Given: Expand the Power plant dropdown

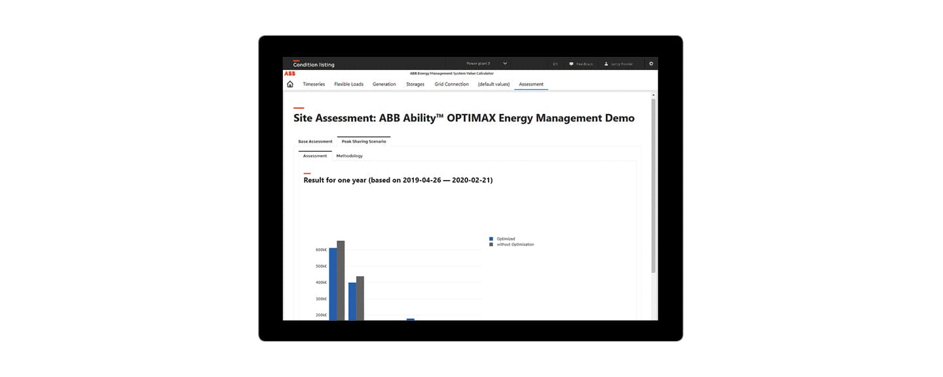Looking at the screenshot, I should click(487, 63).
